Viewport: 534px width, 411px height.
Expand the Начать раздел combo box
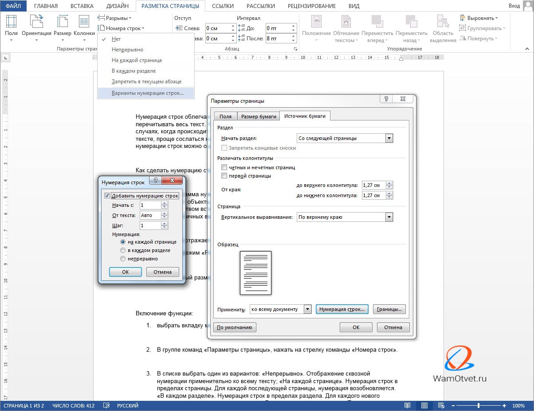pyautogui.click(x=389, y=138)
